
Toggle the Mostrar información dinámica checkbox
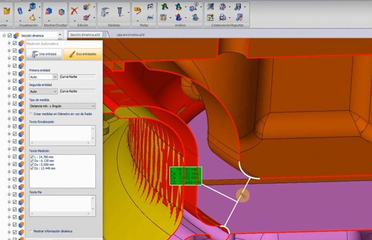31,231
